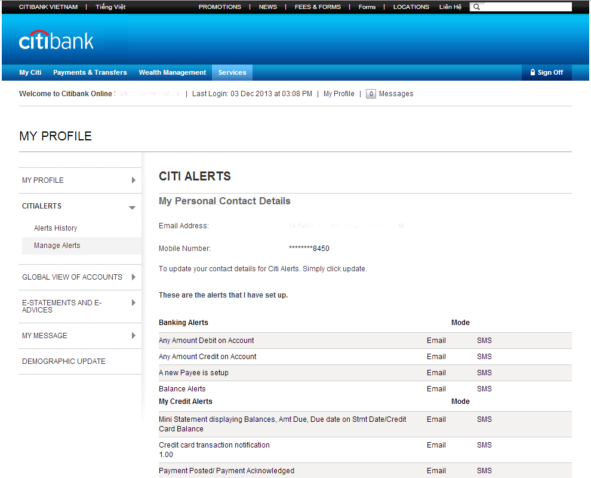
Task: Click 'Any Amount Credit on Account' text
Action: [x=207, y=357]
